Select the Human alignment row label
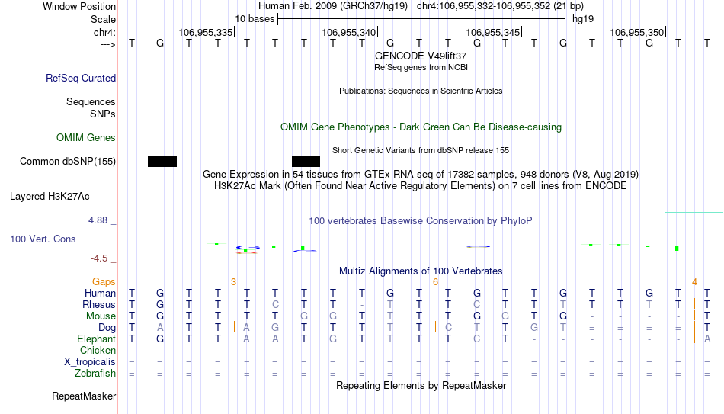 pyautogui.click(x=100, y=294)
